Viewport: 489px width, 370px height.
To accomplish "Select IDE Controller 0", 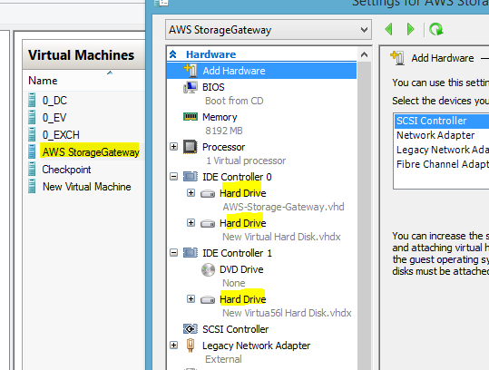I will [x=237, y=177].
